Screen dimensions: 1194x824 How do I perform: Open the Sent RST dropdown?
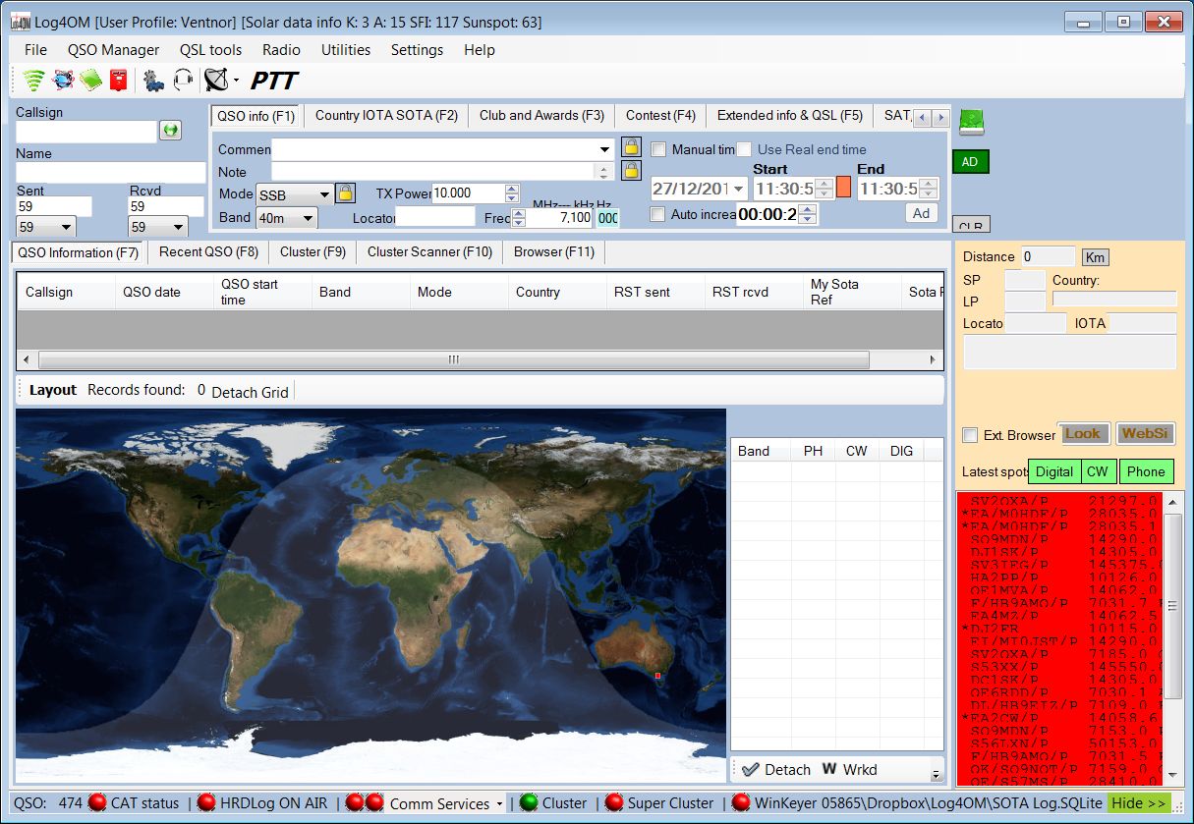click(67, 228)
